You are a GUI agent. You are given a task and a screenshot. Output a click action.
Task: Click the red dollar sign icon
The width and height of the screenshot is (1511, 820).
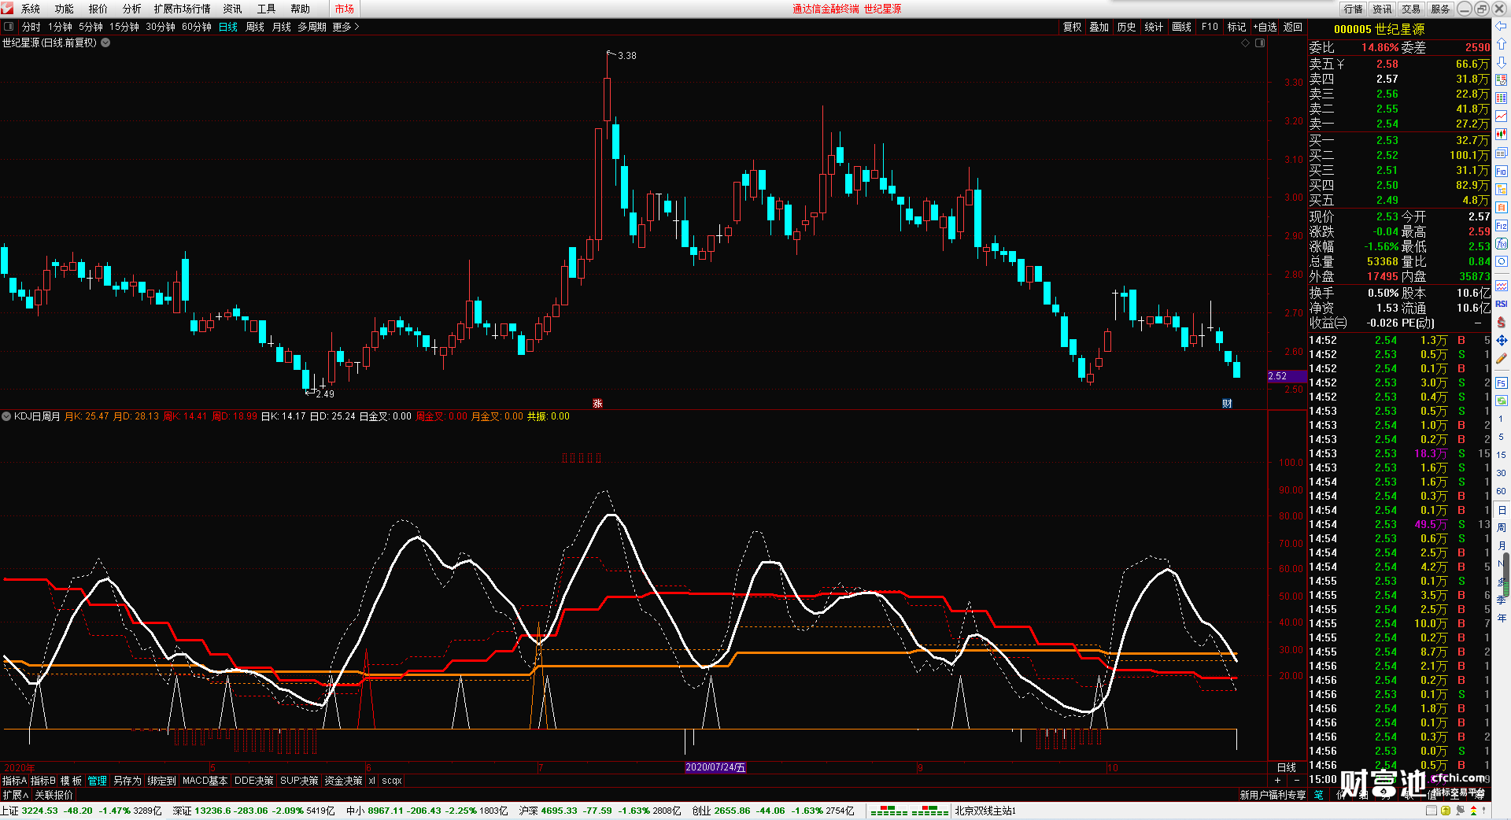[1502, 322]
